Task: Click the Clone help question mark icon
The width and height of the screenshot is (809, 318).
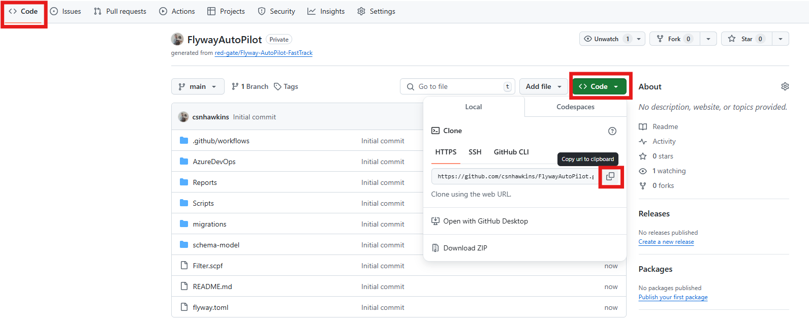Action: tap(612, 131)
